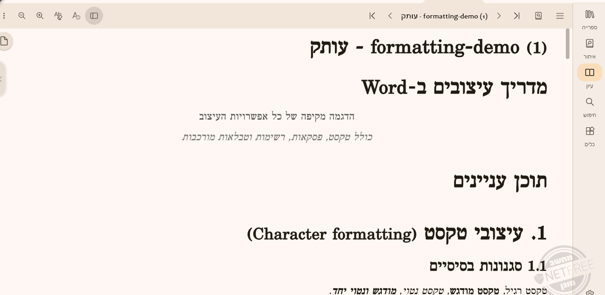Expand the collapsed panel handle chevron
This screenshot has height=295, width=605.
pyautogui.click(x=2, y=79)
